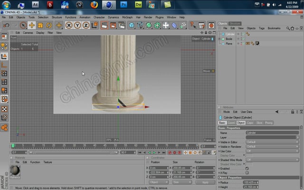This screenshot has width=304, height=190.
Task: Click the Undo arrow icon
Action: coord(6,25)
